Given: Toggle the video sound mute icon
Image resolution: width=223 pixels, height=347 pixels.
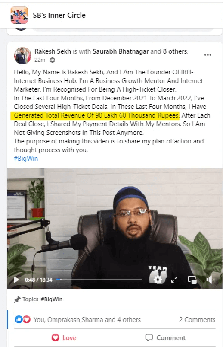Looking at the screenshot, I should (211, 280).
